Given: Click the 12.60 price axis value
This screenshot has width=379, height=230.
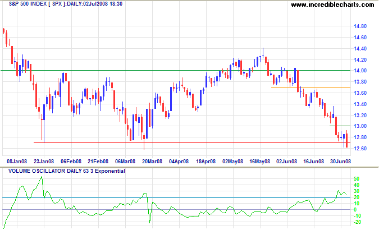Looking at the screenshot, I should pyautogui.click(x=360, y=149).
